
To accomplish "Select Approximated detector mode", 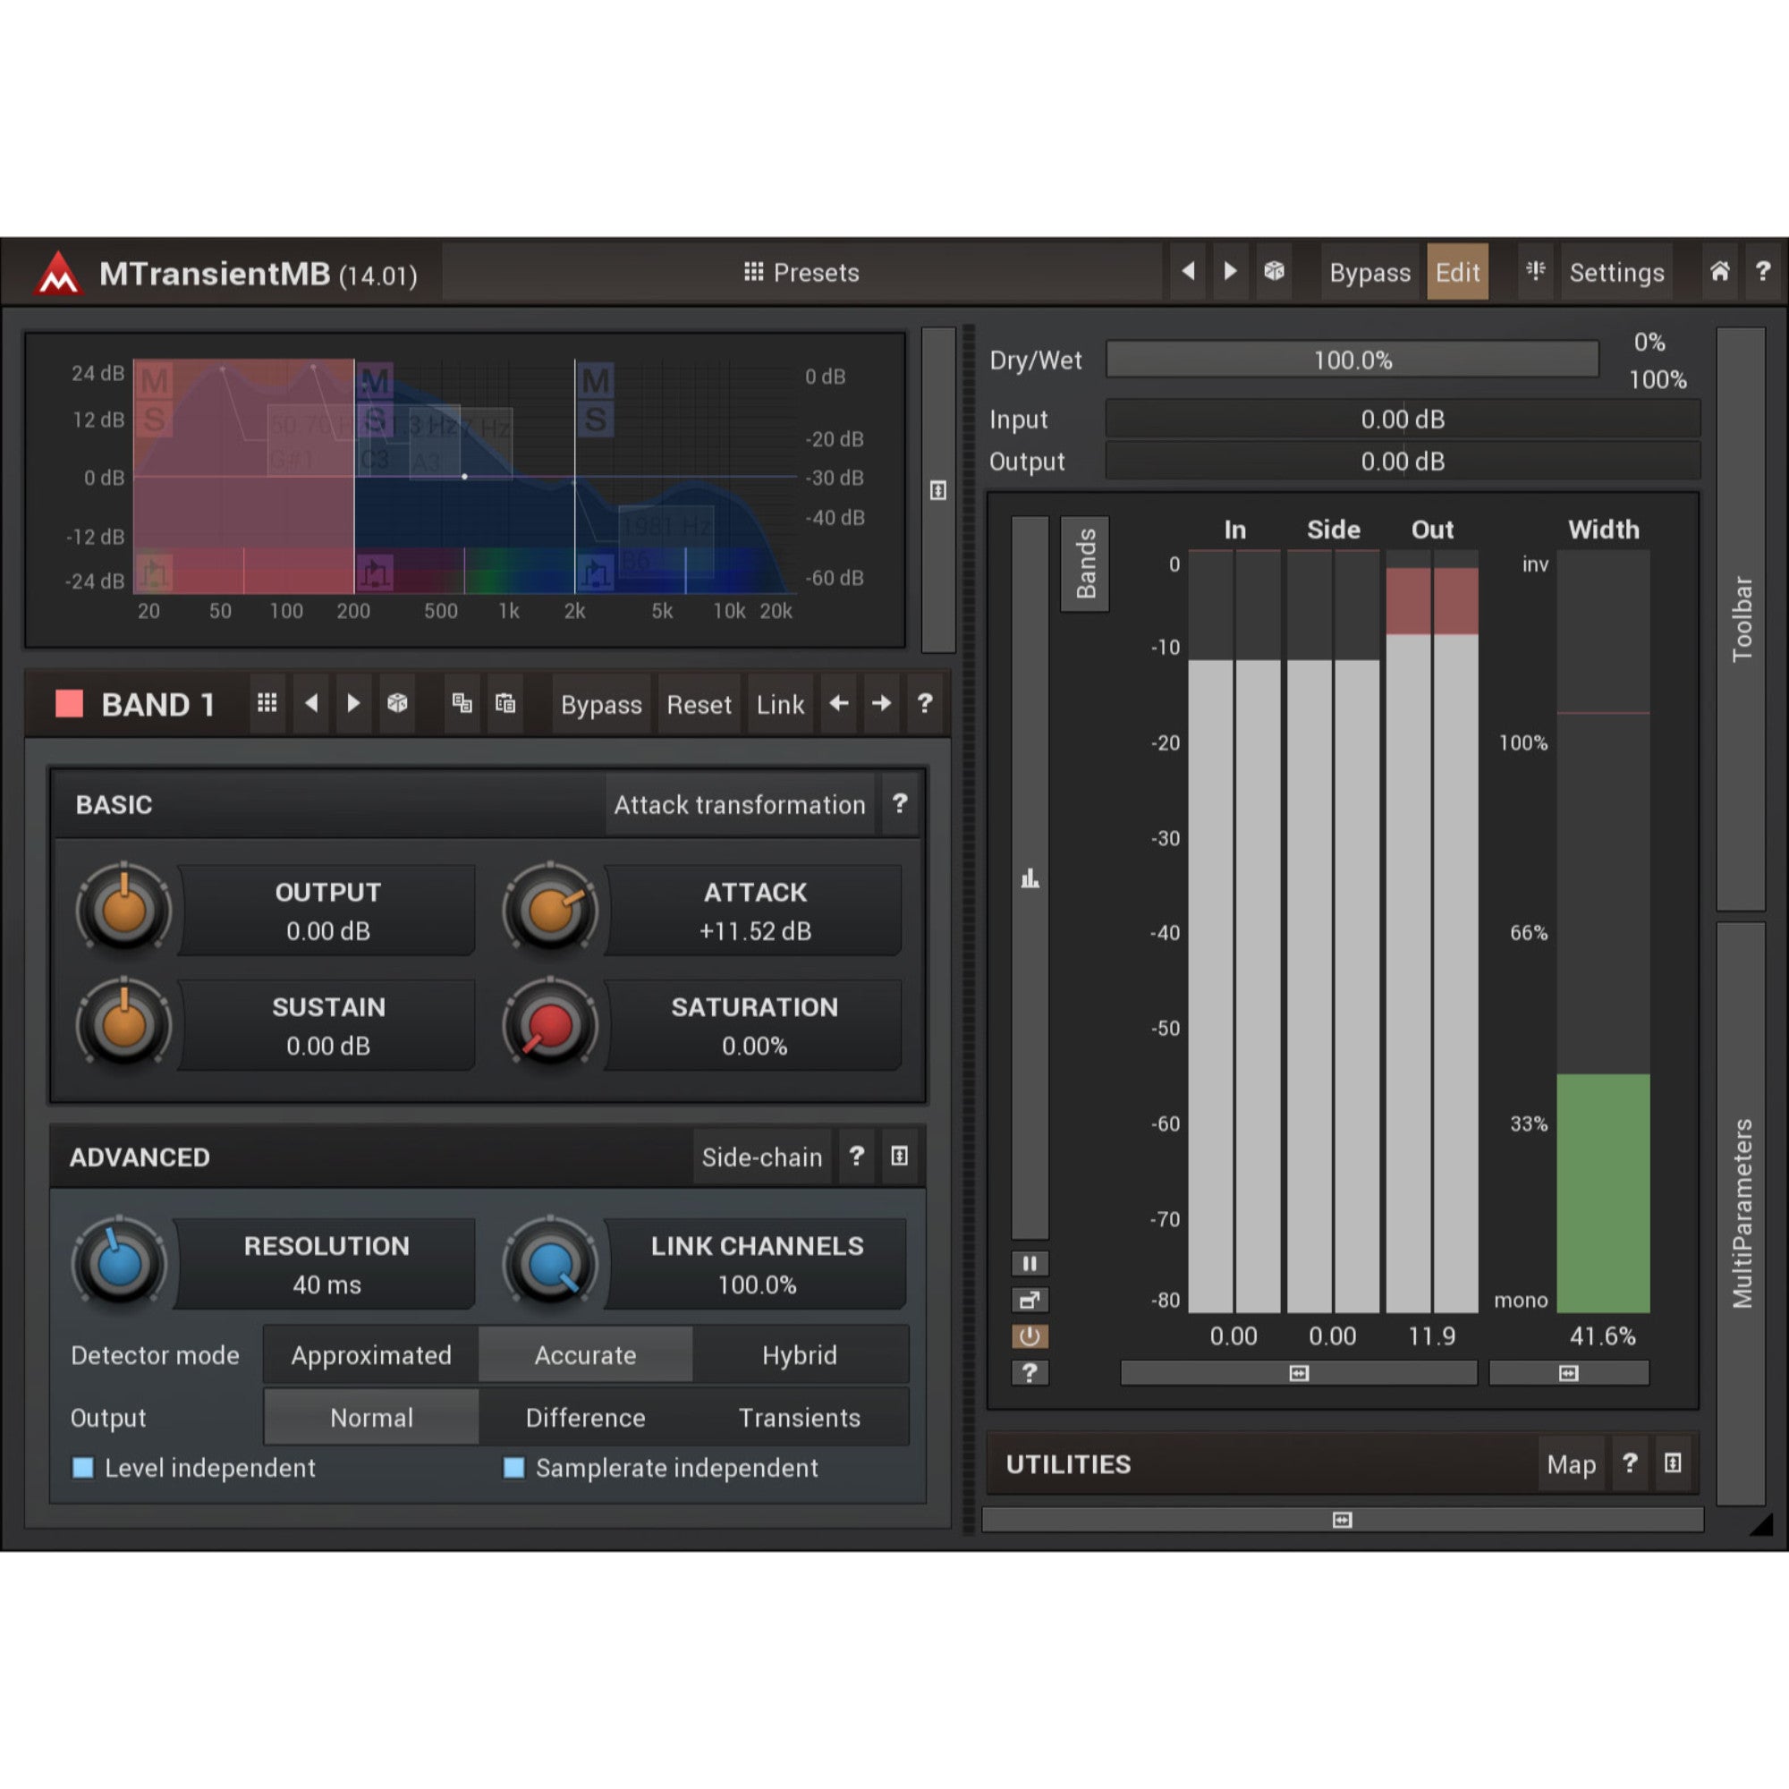I will (371, 1354).
